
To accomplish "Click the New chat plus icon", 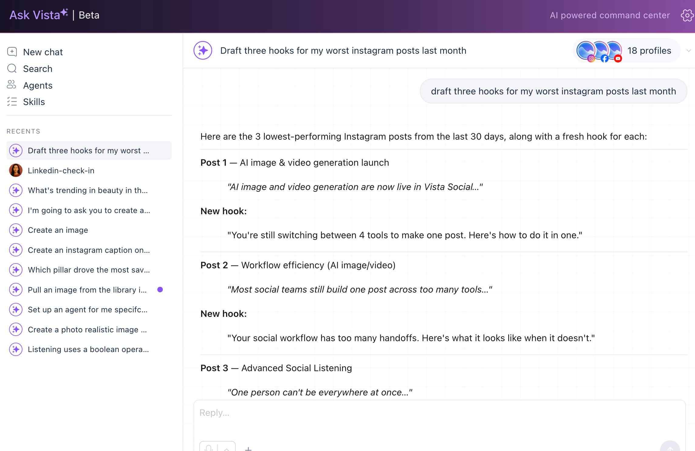I will pos(12,52).
